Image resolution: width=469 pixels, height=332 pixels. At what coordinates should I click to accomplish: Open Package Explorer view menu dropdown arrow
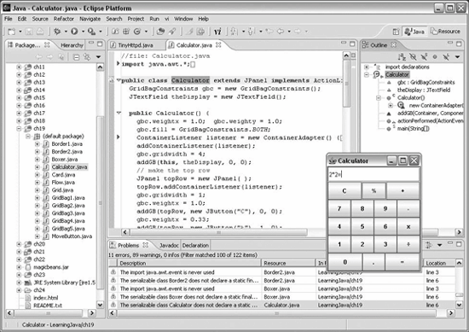tap(98, 57)
